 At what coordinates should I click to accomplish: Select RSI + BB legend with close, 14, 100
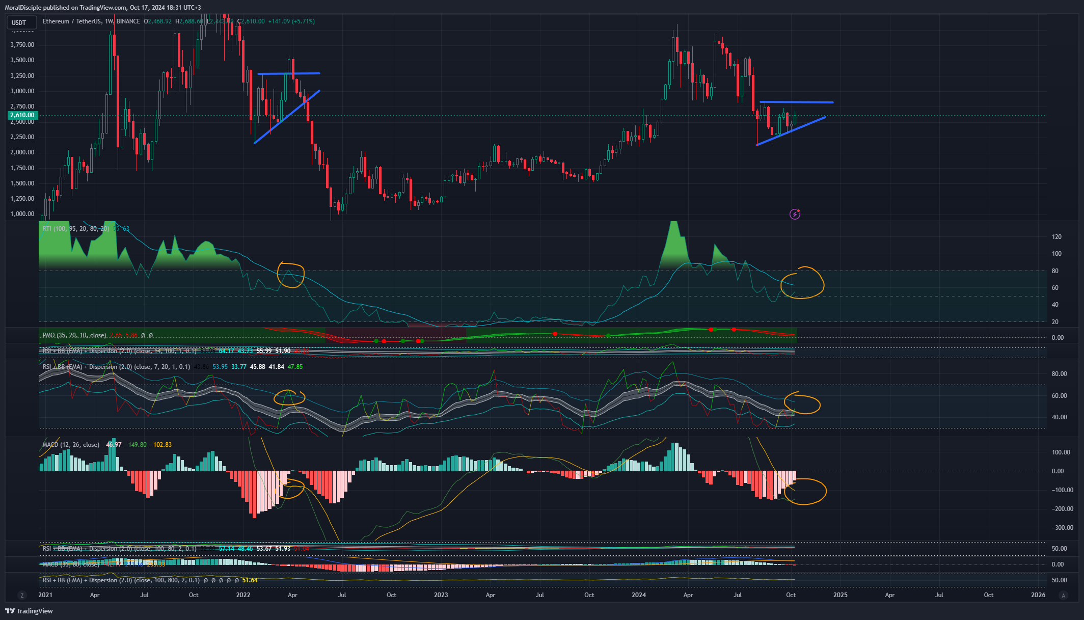coord(120,351)
